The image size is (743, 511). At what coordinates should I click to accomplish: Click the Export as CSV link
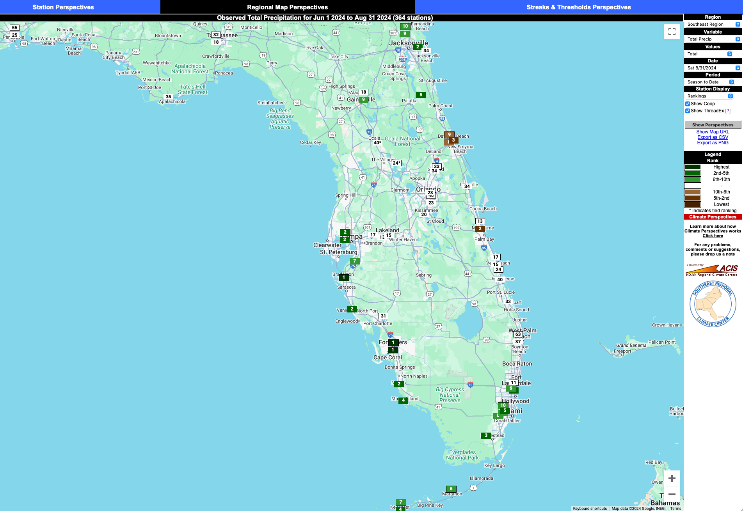pos(713,137)
